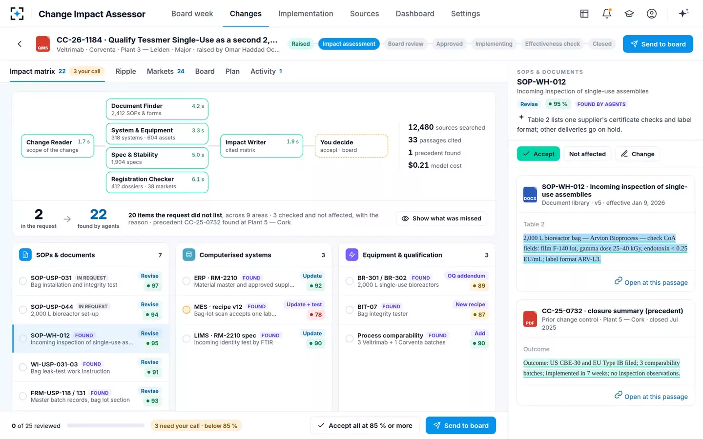Select the WI-USP-031-03 row radio circle

[x=23, y=367]
